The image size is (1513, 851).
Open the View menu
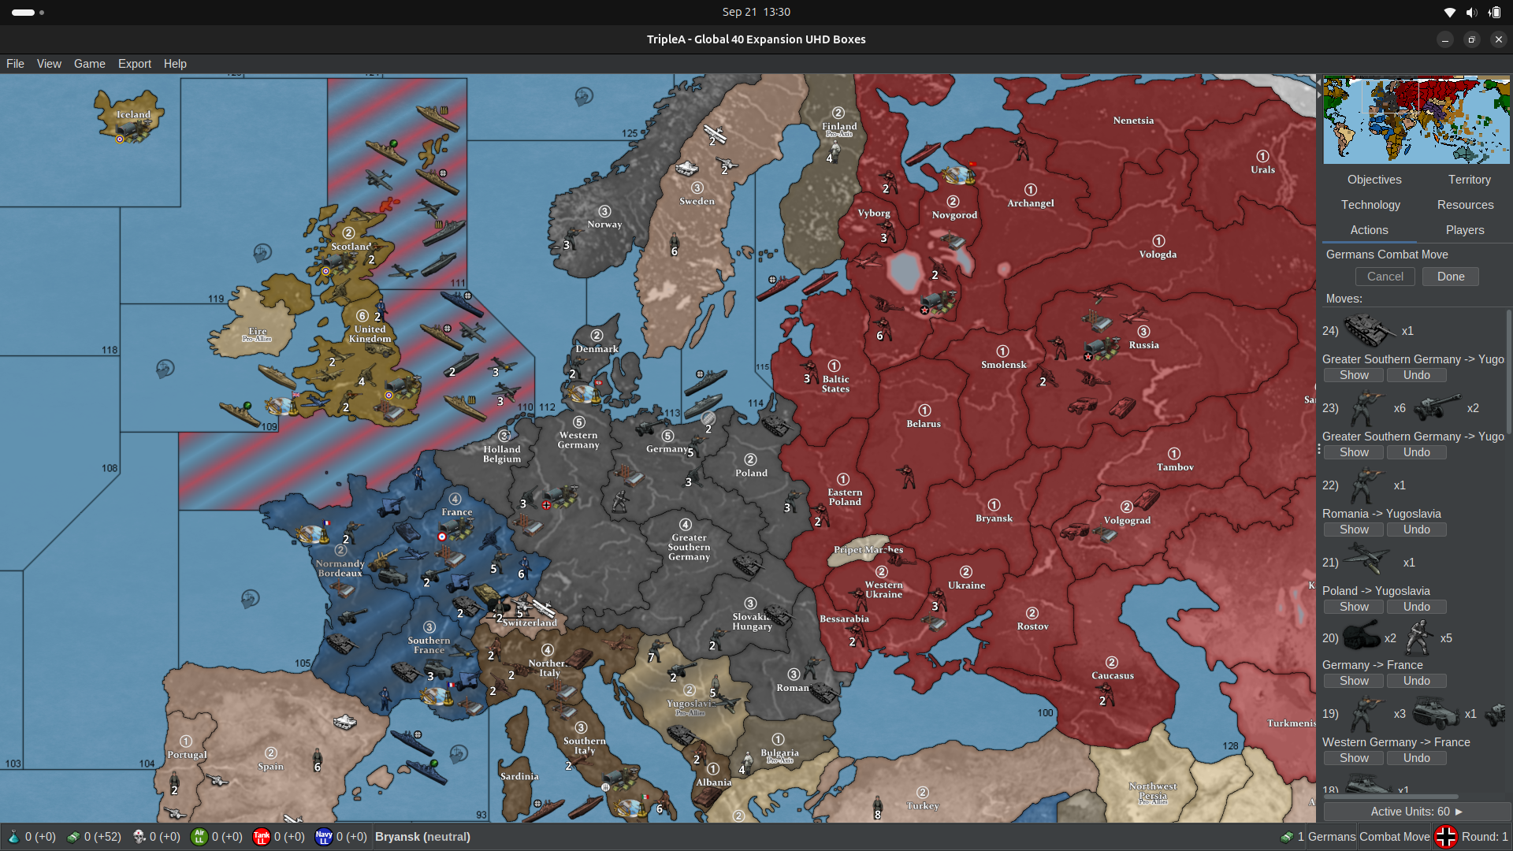pyautogui.click(x=49, y=64)
